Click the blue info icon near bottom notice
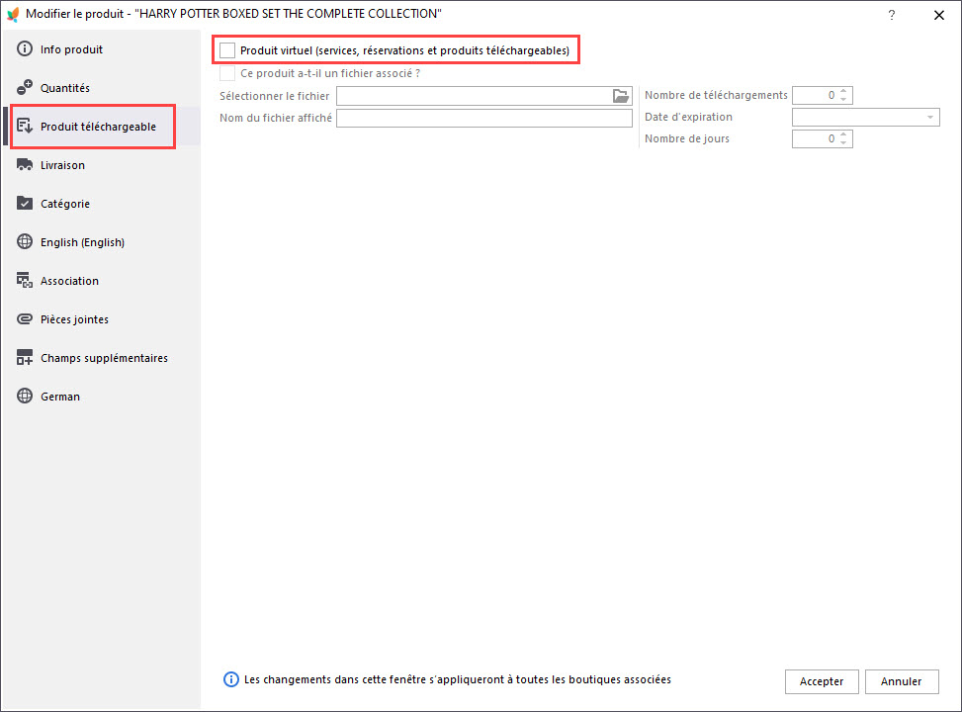The image size is (962, 712). click(x=231, y=679)
